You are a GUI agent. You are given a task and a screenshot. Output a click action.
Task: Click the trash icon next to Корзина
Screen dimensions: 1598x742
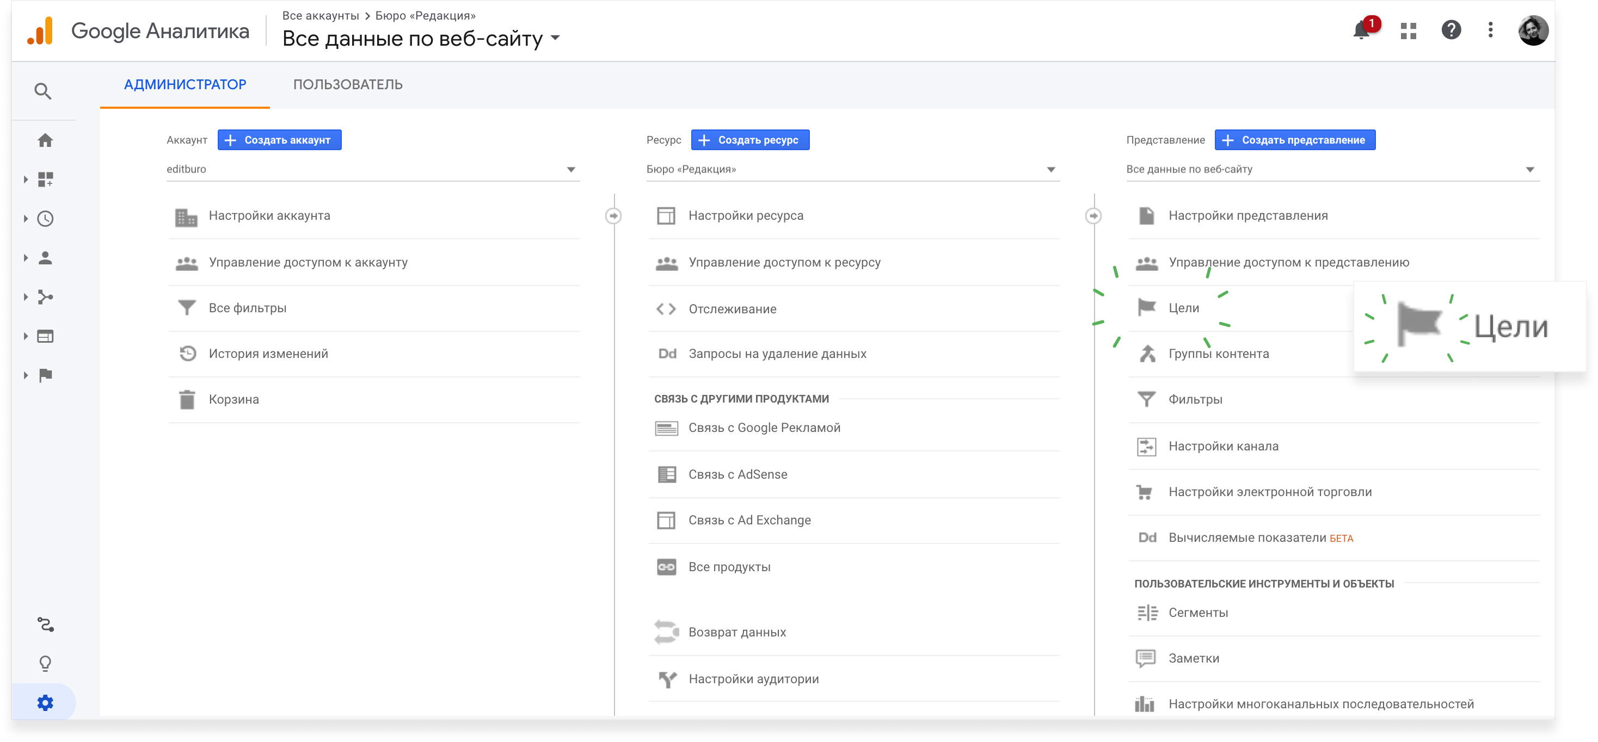tap(187, 400)
